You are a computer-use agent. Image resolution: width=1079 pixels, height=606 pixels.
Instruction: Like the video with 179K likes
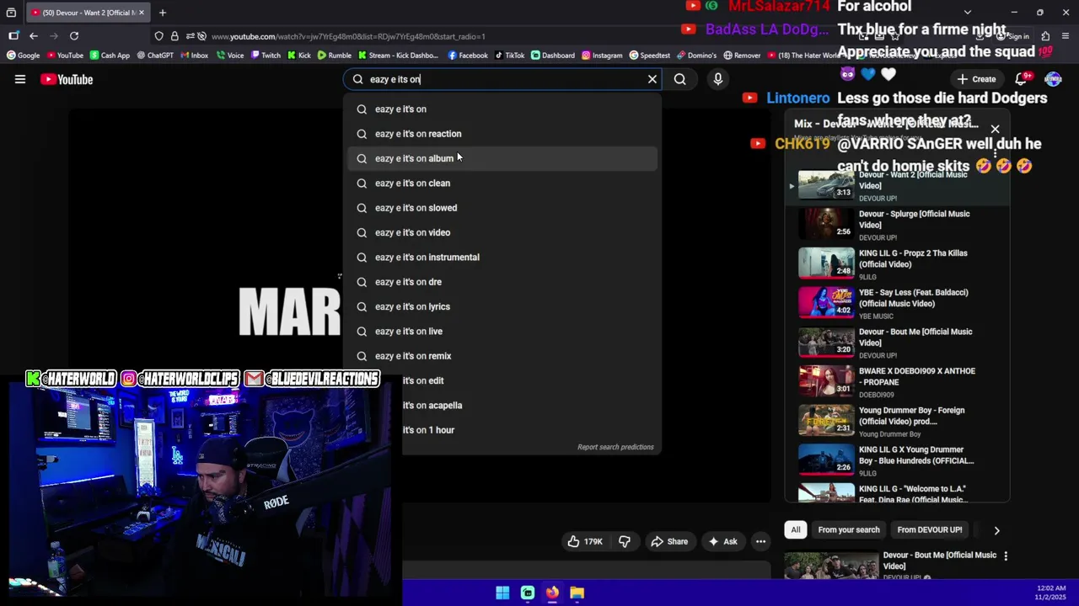point(585,541)
